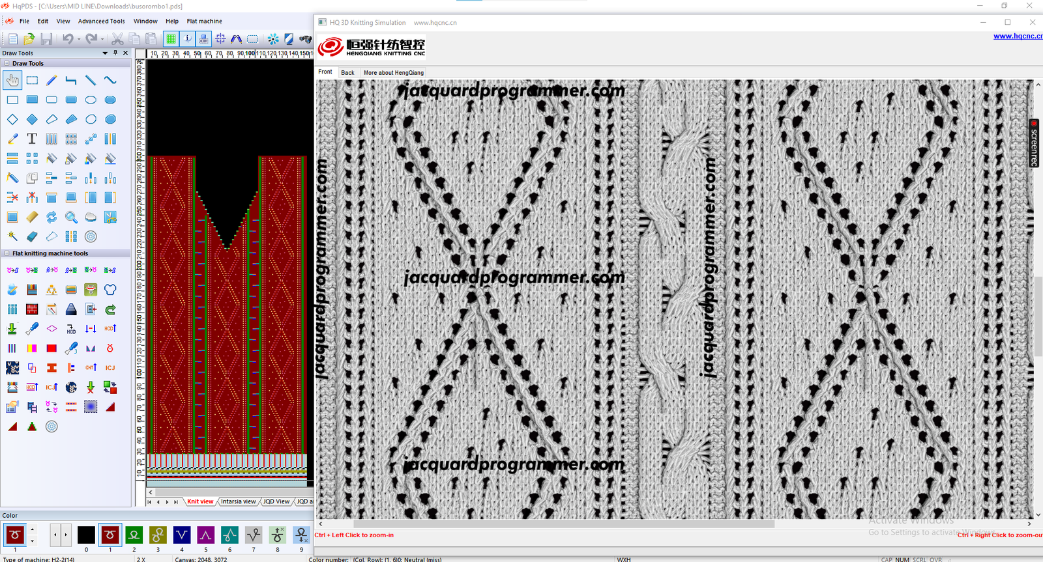The width and height of the screenshot is (1043, 562).
Task: Pick the Eyedropper color picker tool
Action: click(x=12, y=139)
